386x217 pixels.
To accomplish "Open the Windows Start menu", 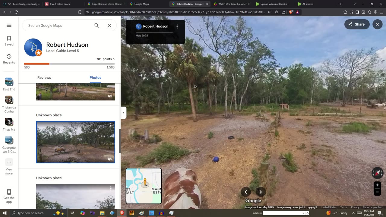I will pos(5,213).
